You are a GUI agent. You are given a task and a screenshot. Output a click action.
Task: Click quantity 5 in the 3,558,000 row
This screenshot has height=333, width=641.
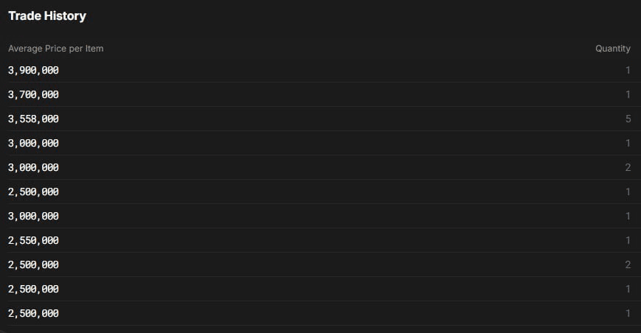tap(628, 119)
